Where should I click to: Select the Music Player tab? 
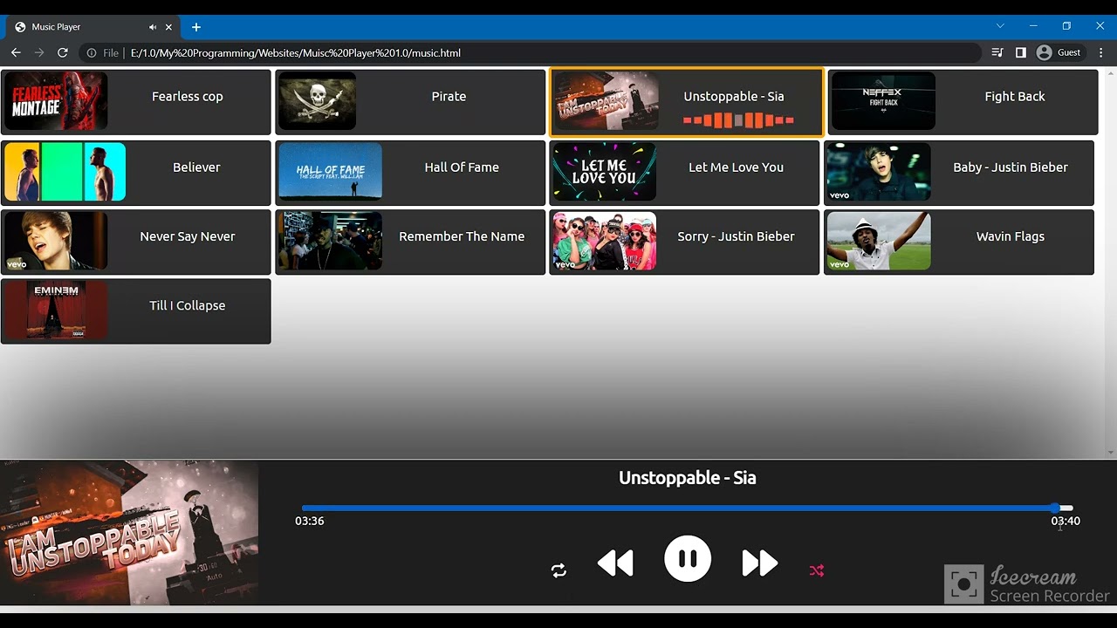click(x=92, y=27)
